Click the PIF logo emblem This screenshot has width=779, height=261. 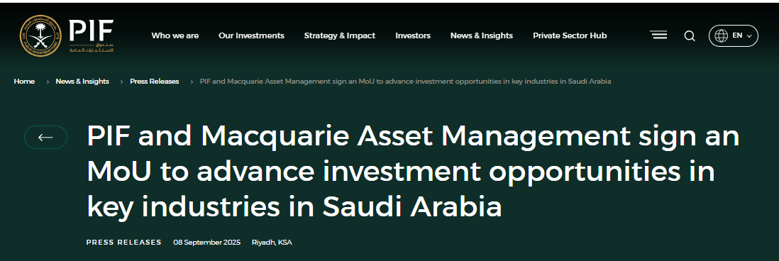point(40,35)
